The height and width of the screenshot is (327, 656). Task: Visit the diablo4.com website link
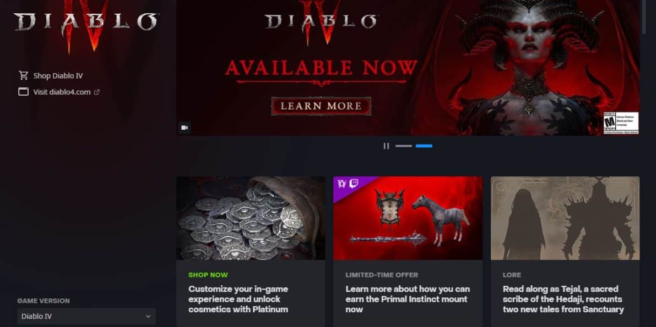pos(62,92)
